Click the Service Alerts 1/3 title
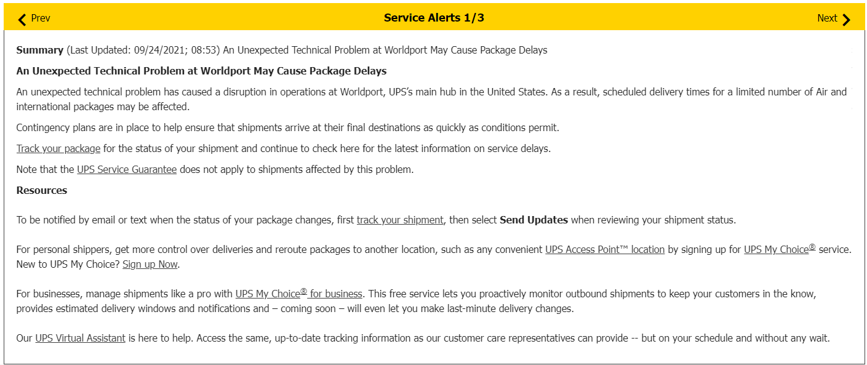This screenshot has height=365, width=867. tap(434, 18)
